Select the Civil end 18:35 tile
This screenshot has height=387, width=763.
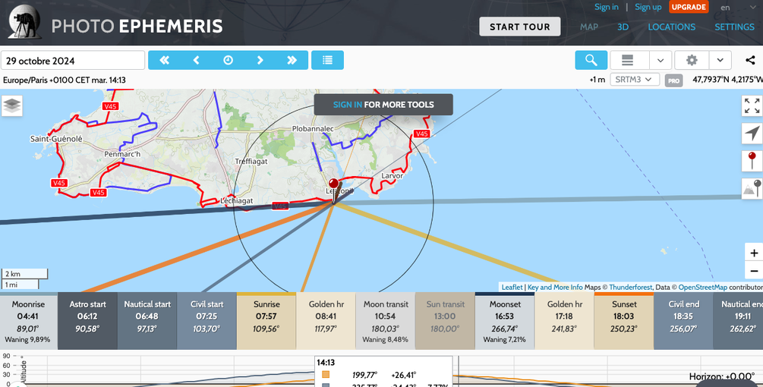[x=684, y=321]
